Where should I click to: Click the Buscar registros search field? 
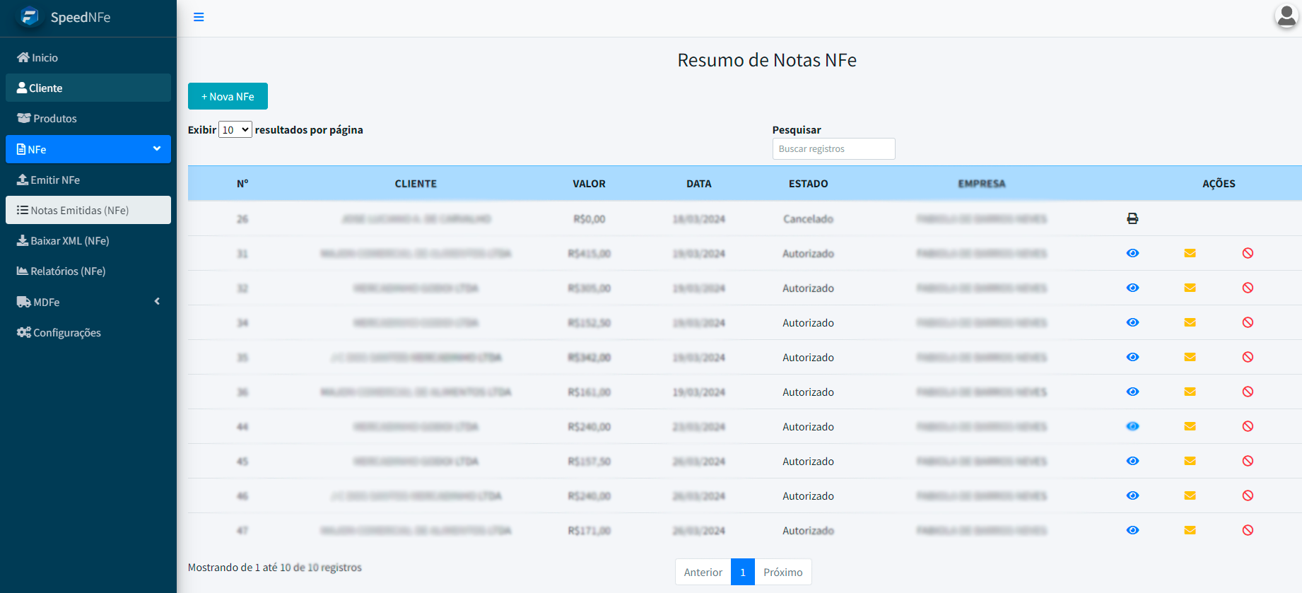click(x=833, y=149)
